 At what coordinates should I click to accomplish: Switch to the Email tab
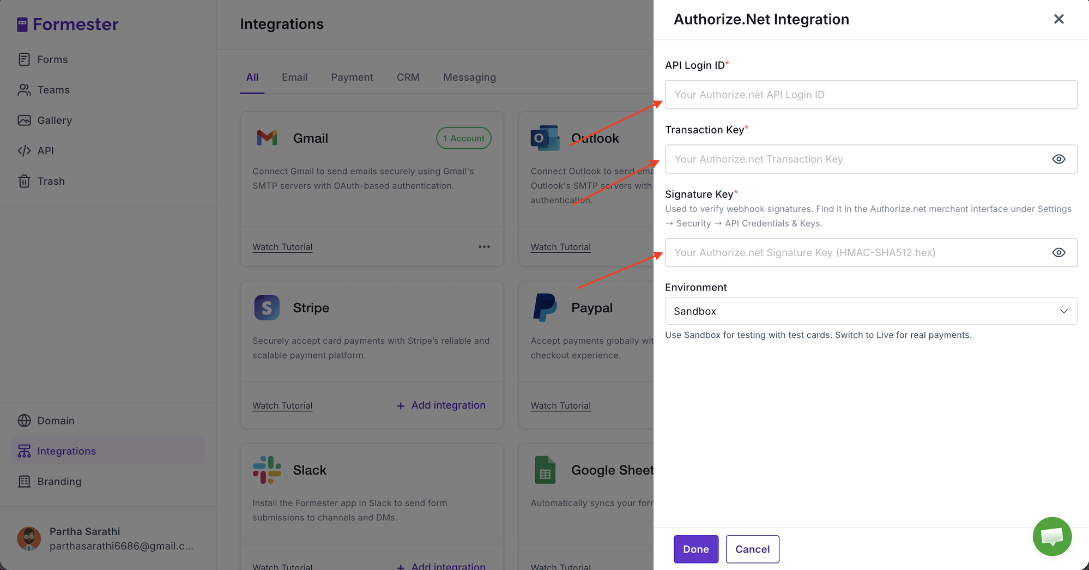pos(294,77)
